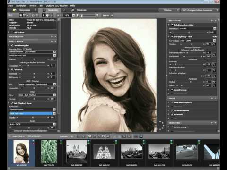
Task: Collapse the Farbwiedergabe section in left palette
Action: (x=9, y=45)
